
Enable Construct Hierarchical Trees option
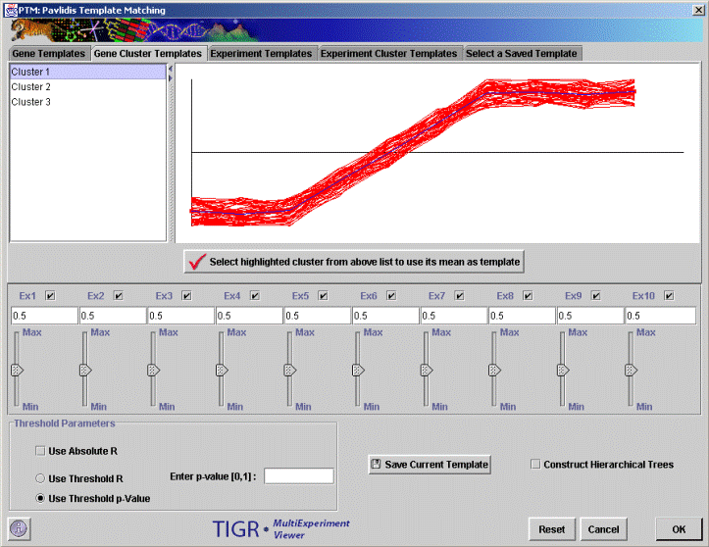click(x=535, y=464)
